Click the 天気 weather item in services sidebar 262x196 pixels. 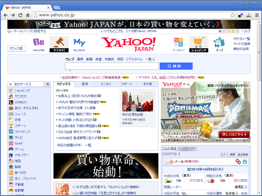click(17, 119)
